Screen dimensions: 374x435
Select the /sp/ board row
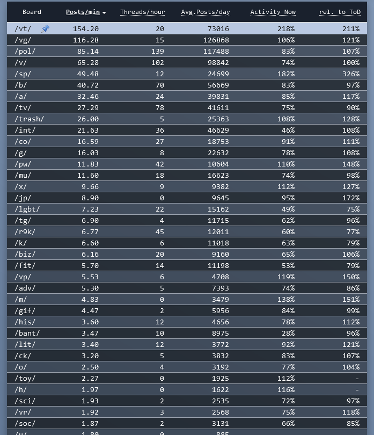187,74
